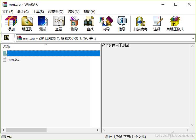Click the 自解压格式 (SFX) icon
This screenshot has width=196, height=140.
point(175,23)
